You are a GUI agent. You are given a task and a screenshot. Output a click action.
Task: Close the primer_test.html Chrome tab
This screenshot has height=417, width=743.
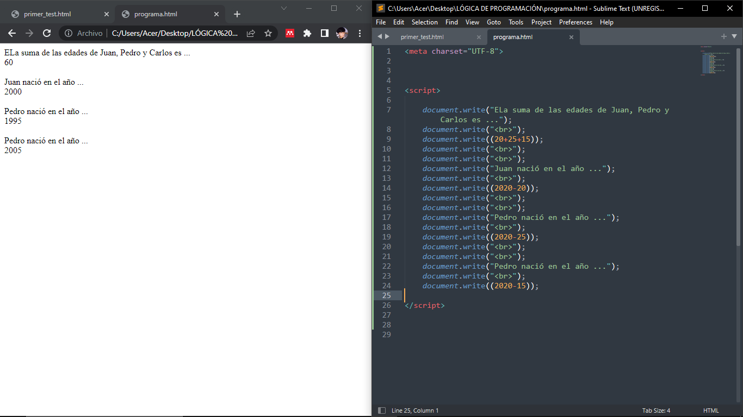pyautogui.click(x=106, y=14)
